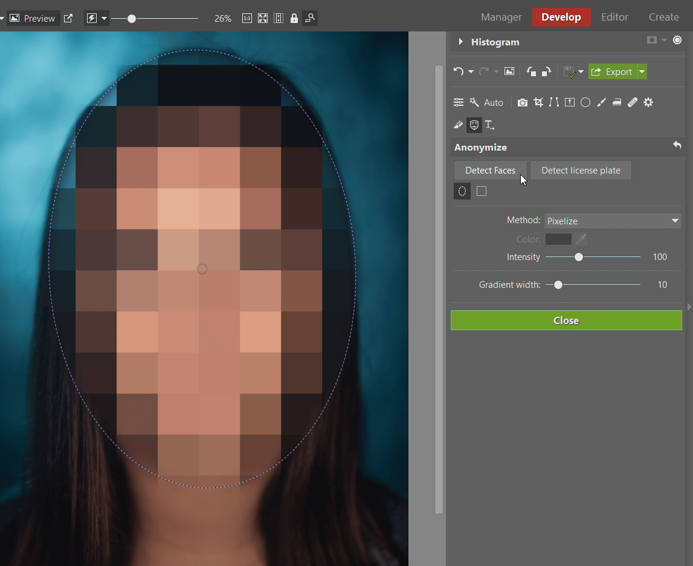This screenshot has height=566, width=693.
Task: Click the green Export button
Action: coord(613,71)
